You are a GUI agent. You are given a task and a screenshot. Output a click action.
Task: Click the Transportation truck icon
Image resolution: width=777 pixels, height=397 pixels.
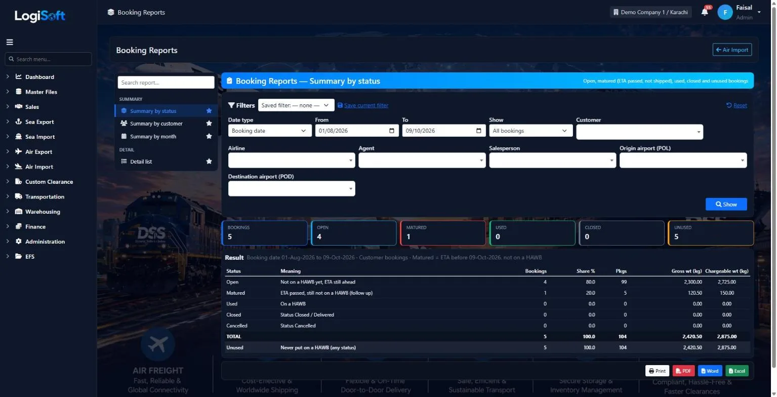19,196
